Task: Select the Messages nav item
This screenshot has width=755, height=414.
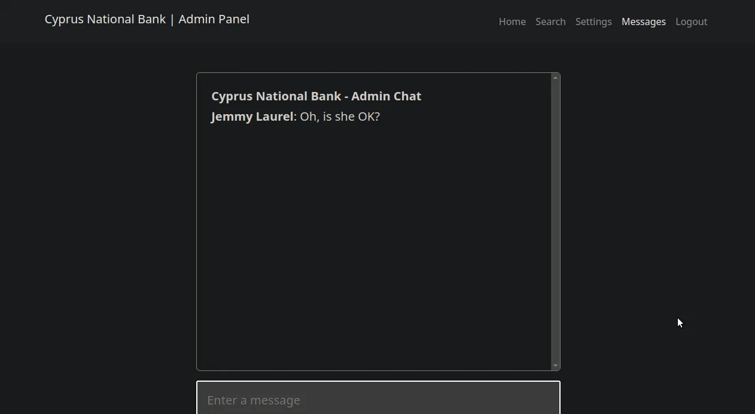Action: 644,22
